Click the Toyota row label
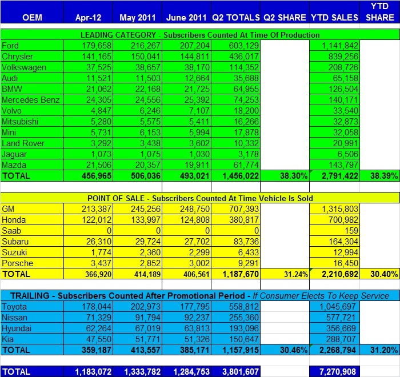 pos(14,306)
